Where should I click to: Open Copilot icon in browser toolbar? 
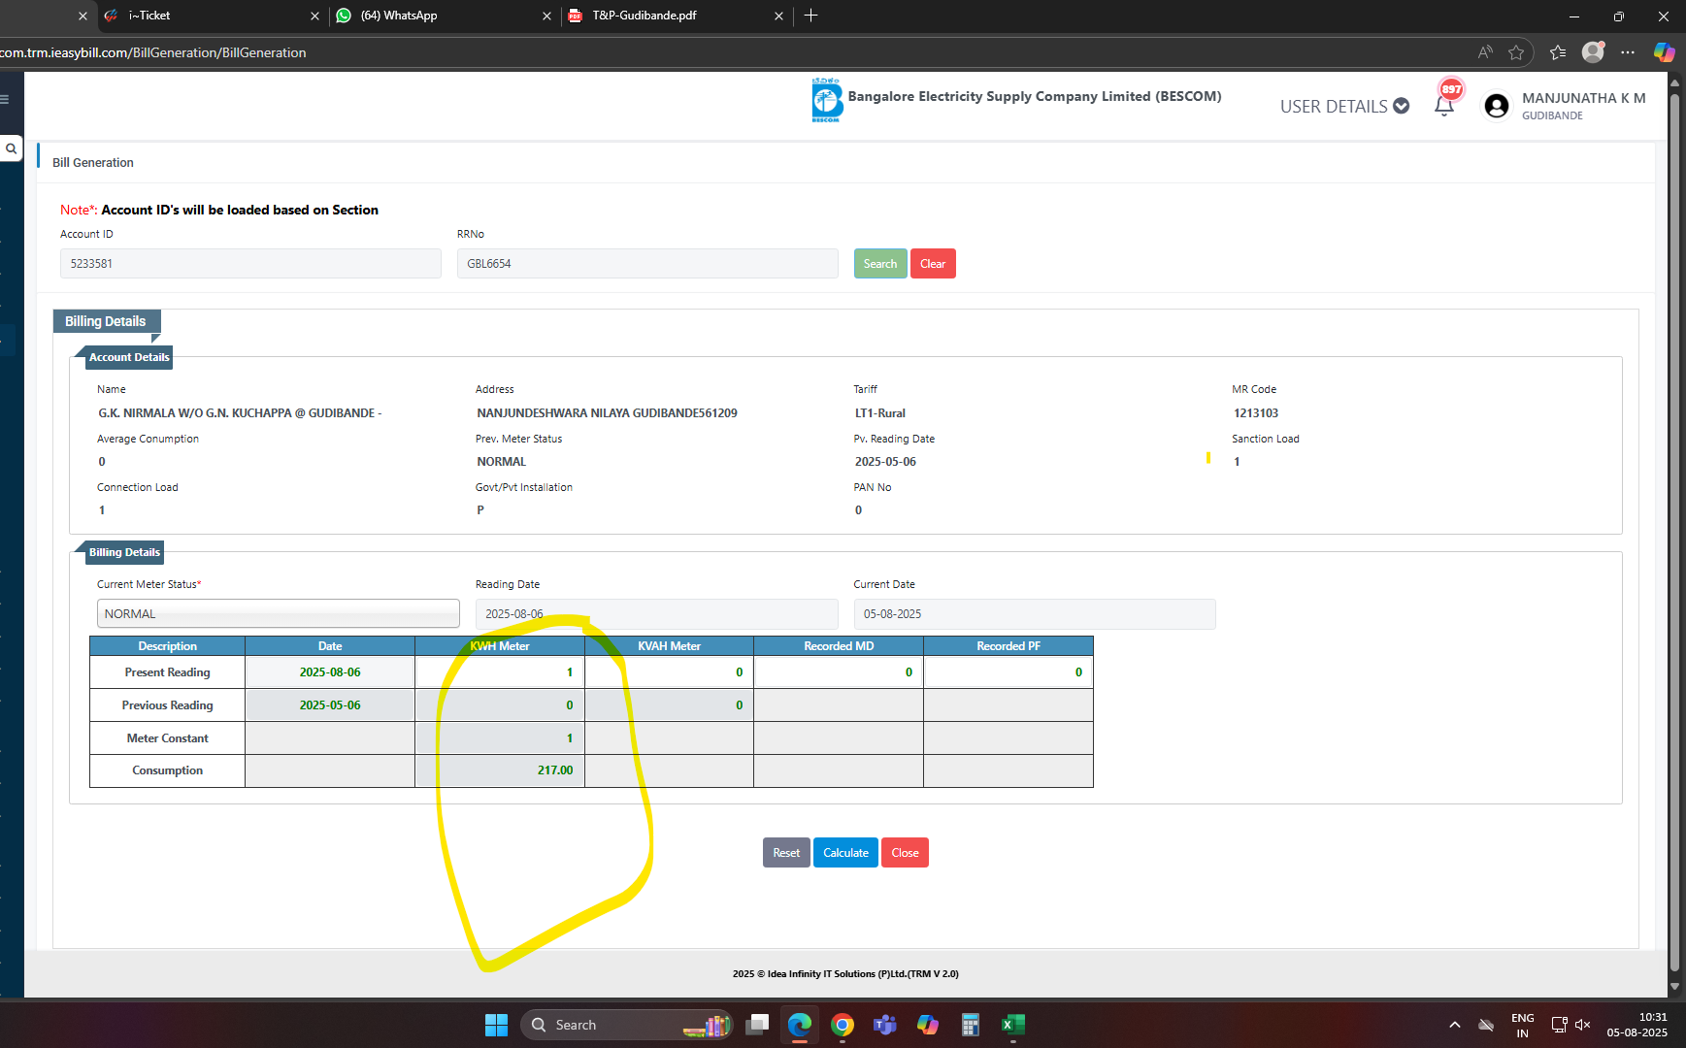1664,52
